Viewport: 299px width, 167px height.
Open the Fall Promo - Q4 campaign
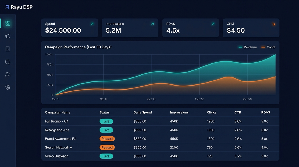click(x=57, y=121)
